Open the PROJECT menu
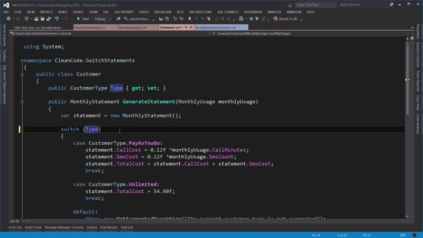423x238 pixels. (47, 12)
